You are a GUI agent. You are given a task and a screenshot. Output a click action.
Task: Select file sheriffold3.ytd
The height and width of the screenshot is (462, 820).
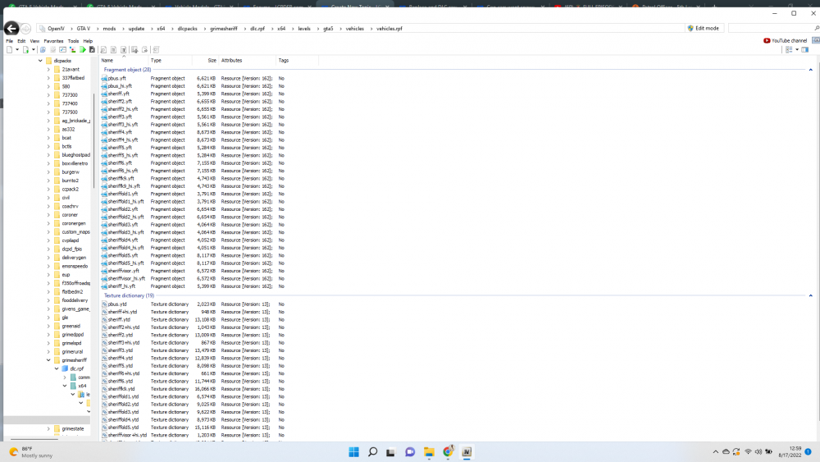click(x=124, y=412)
